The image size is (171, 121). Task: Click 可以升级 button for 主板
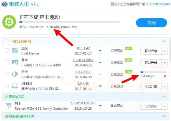(x=151, y=51)
